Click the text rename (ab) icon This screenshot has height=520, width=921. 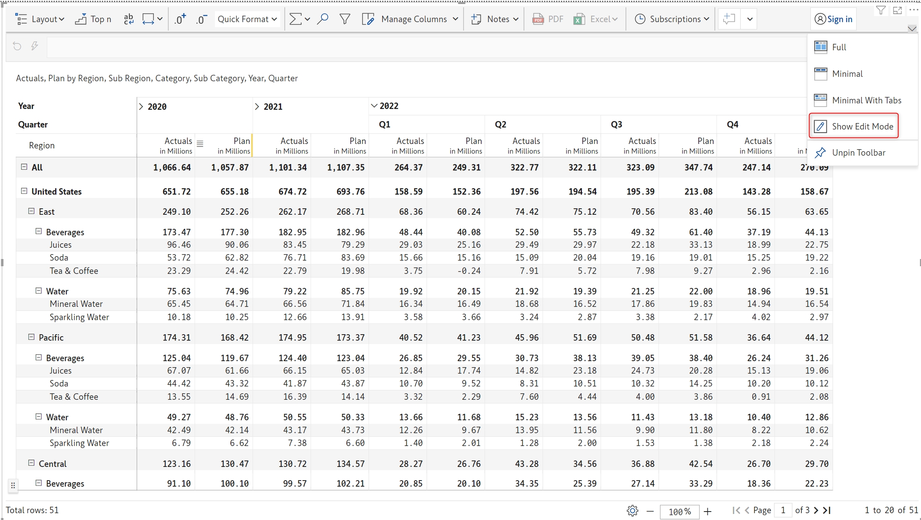click(x=128, y=19)
